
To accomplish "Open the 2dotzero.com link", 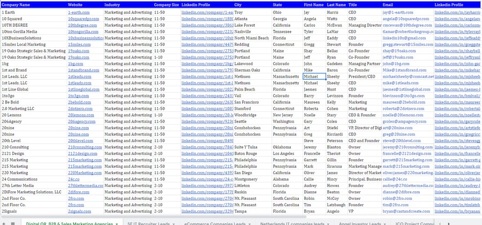I will point(80,109).
